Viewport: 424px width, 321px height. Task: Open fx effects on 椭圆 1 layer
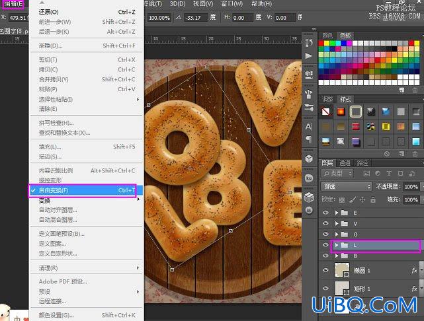click(414, 270)
